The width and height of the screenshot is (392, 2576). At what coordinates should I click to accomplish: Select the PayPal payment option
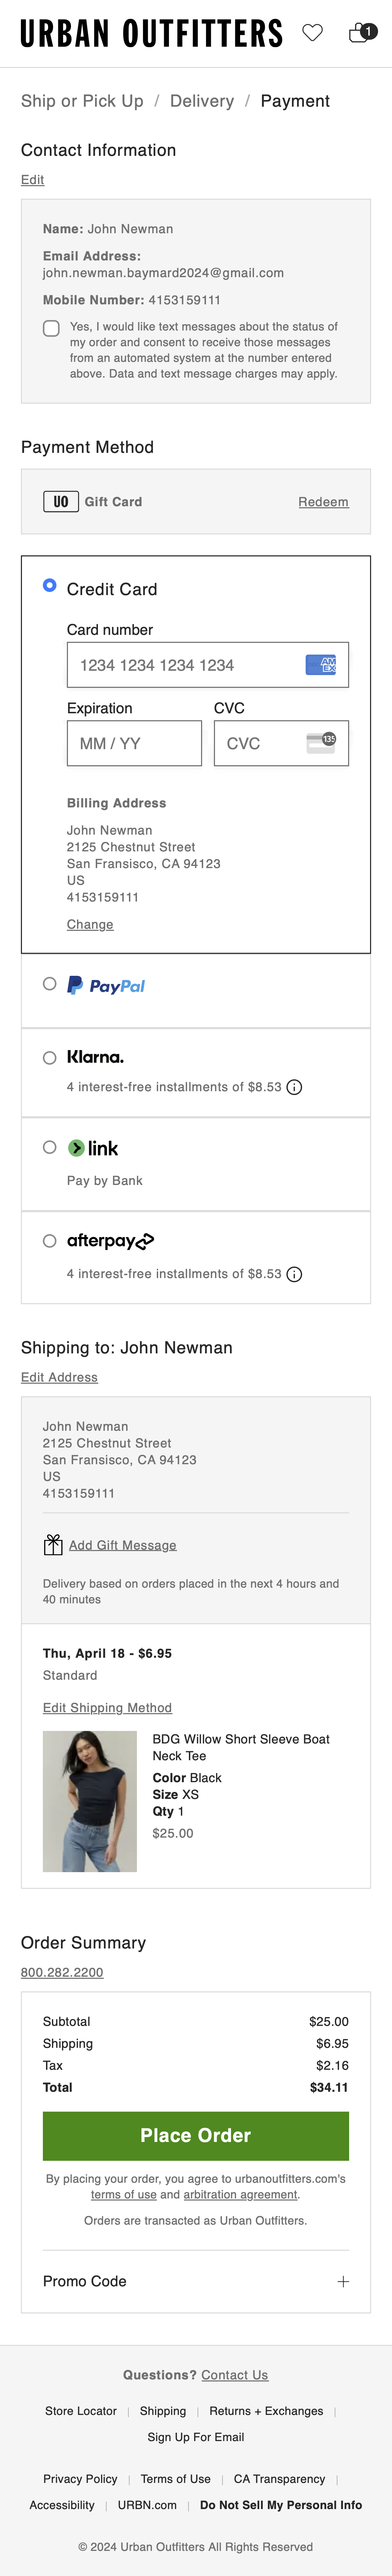[x=49, y=984]
